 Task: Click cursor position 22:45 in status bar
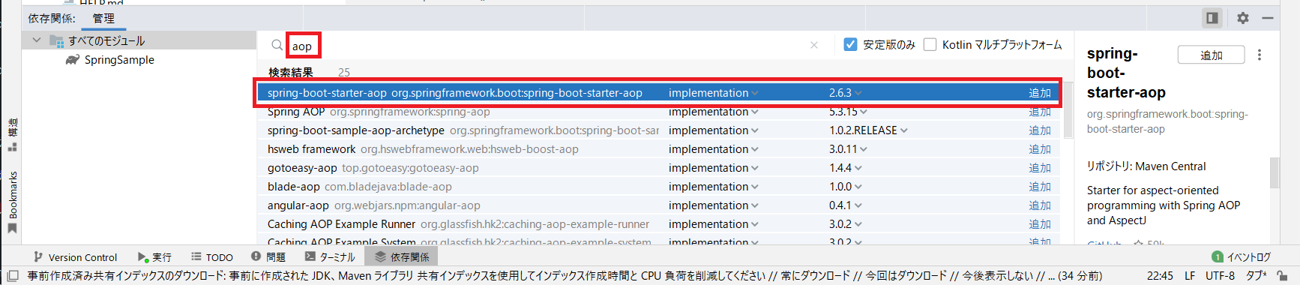click(x=1160, y=276)
